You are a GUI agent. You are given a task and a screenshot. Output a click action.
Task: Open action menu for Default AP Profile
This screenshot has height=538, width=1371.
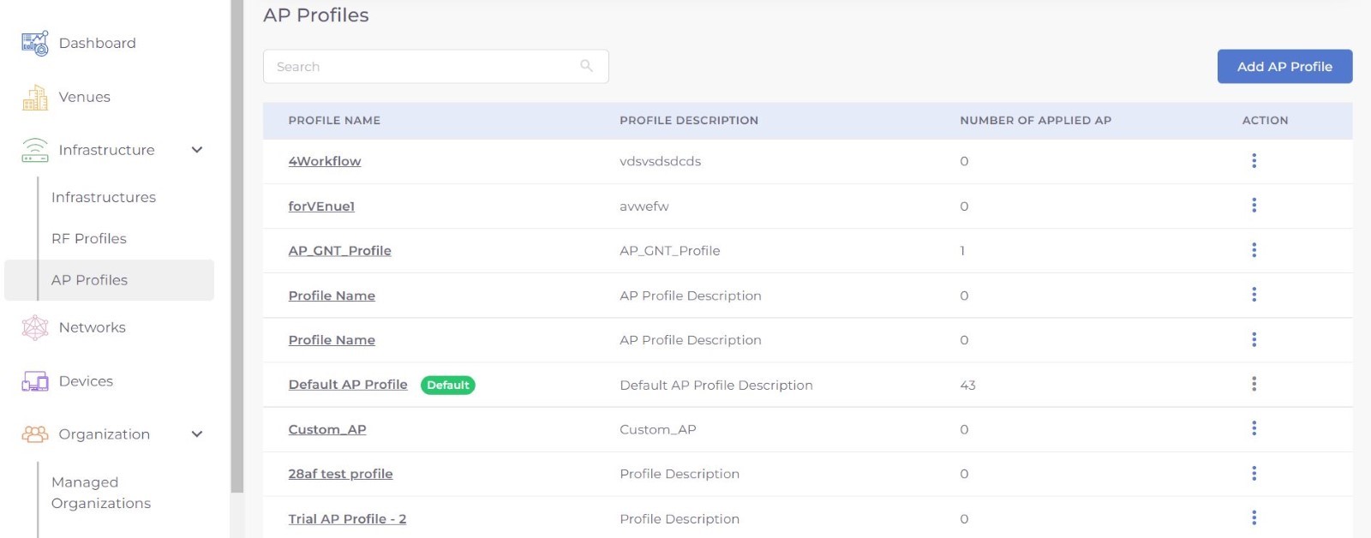pyautogui.click(x=1254, y=385)
